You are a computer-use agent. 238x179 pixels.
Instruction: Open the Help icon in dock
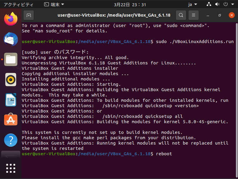[x=11, y=140]
